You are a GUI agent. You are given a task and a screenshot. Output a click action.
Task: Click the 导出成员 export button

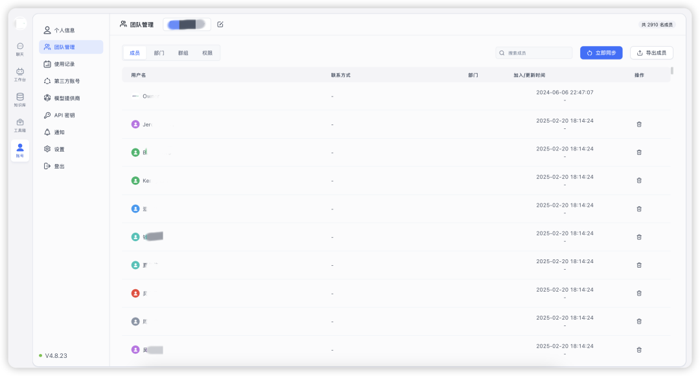tap(651, 53)
